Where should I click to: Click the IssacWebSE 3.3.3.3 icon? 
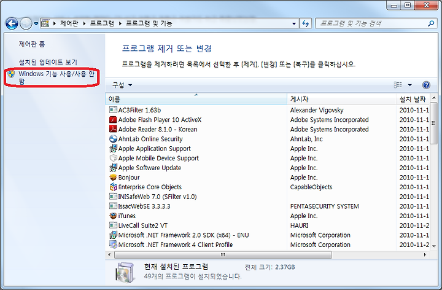[x=113, y=206]
